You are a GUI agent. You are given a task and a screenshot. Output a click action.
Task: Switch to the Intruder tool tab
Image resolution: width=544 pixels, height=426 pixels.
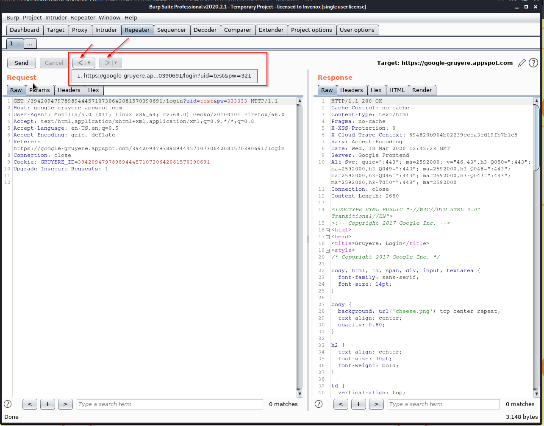[x=106, y=30]
